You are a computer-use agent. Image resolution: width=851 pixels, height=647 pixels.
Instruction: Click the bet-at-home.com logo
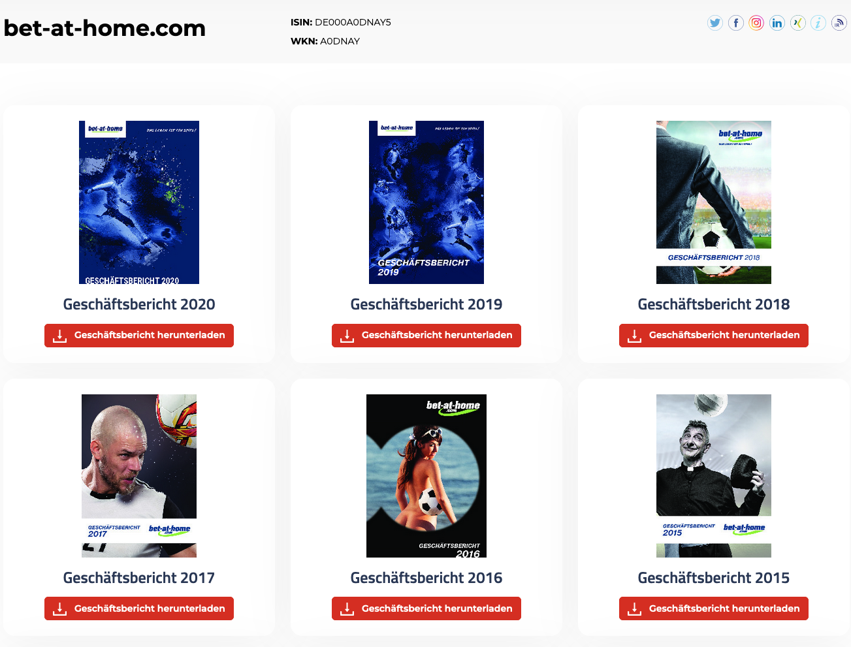(x=104, y=28)
